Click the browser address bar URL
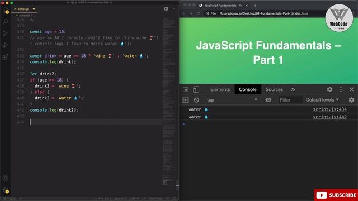358x201 pixels. (x=263, y=13)
